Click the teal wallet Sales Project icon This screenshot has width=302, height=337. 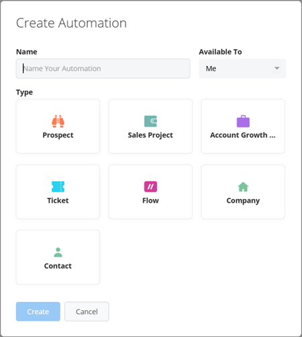150,121
